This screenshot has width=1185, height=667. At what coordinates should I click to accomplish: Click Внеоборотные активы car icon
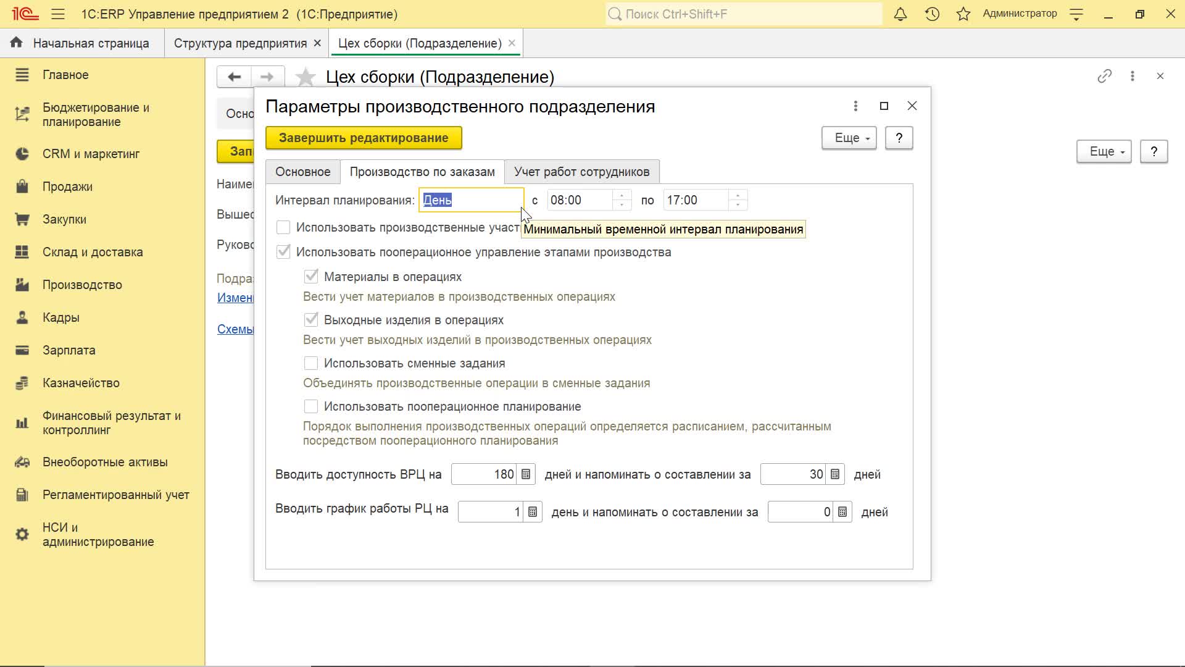[22, 462]
